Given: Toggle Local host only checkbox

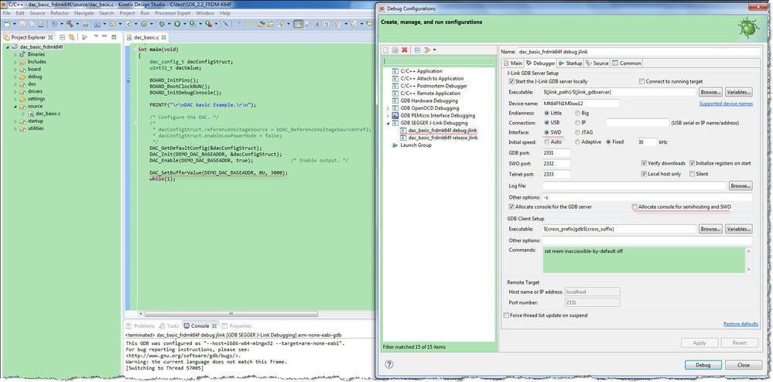Looking at the screenshot, I should click(x=644, y=174).
